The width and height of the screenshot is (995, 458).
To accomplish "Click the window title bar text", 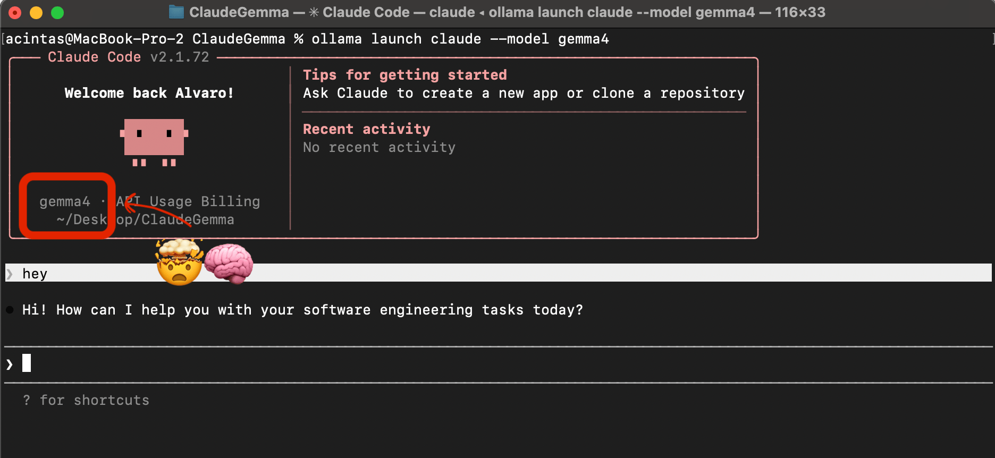I will (507, 12).
